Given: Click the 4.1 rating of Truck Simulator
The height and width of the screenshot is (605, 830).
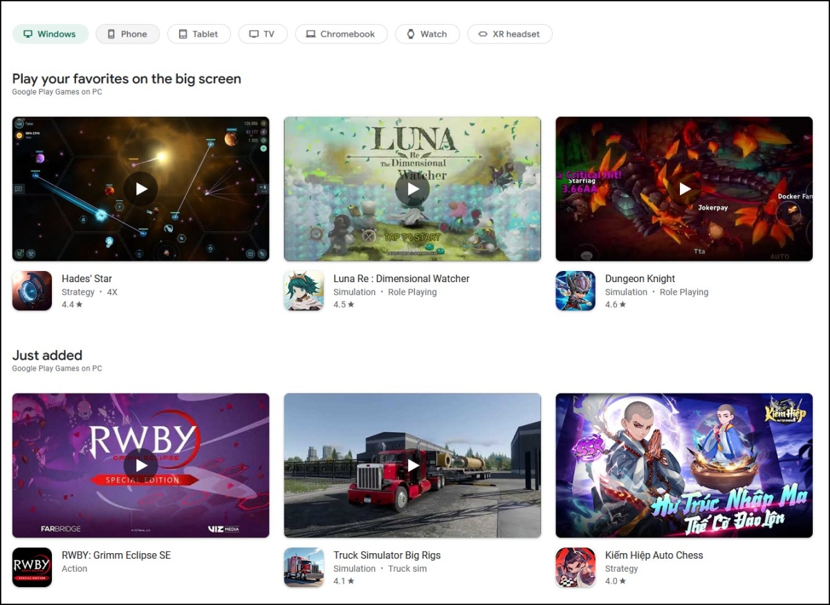Looking at the screenshot, I should [x=344, y=581].
